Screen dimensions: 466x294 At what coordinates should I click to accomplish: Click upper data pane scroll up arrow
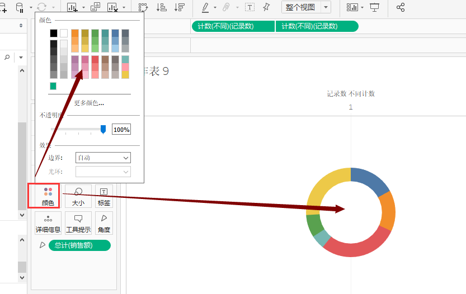(22, 70)
